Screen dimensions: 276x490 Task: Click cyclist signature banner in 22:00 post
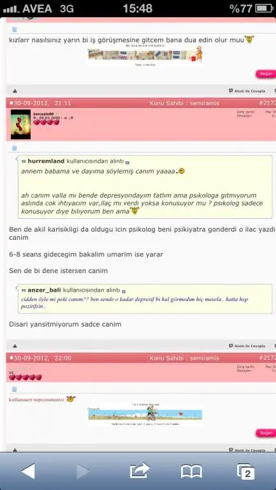pyautogui.click(x=145, y=414)
